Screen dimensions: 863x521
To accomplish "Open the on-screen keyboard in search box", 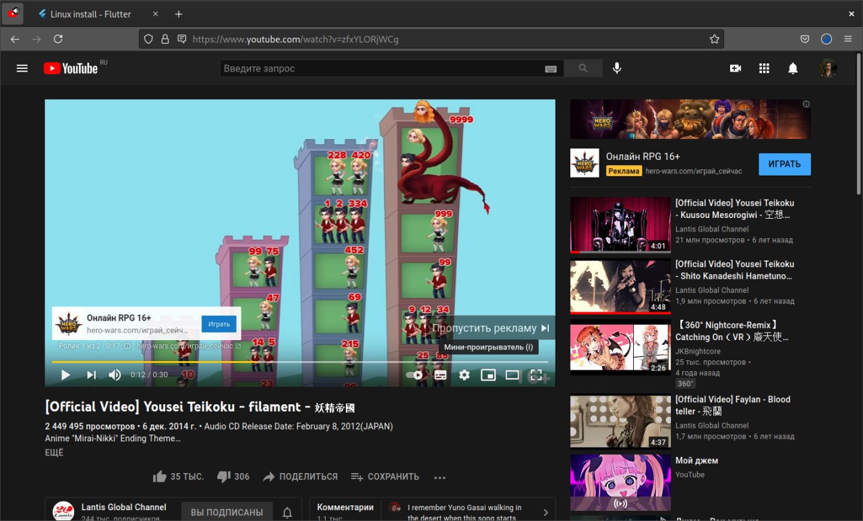I will point(551,69).
